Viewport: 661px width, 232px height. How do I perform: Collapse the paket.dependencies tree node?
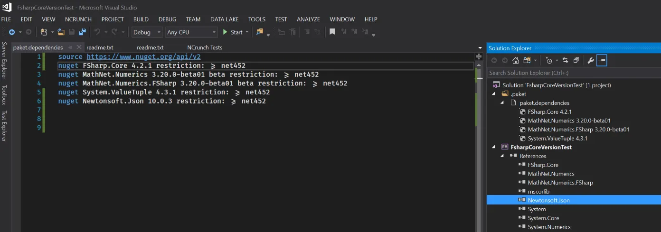point(503,103)
